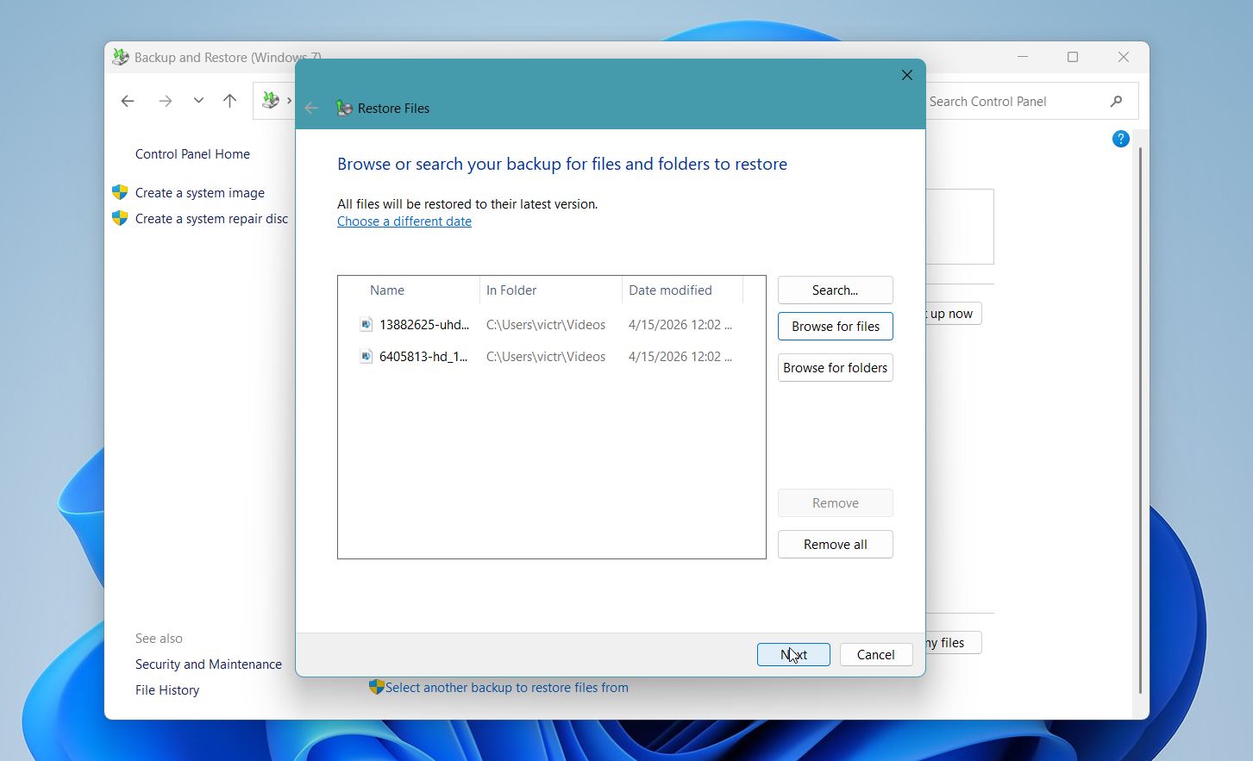1253x761 pixels.
Task: Click Back up now button behind dialog
Action: (x=953, y=314)
